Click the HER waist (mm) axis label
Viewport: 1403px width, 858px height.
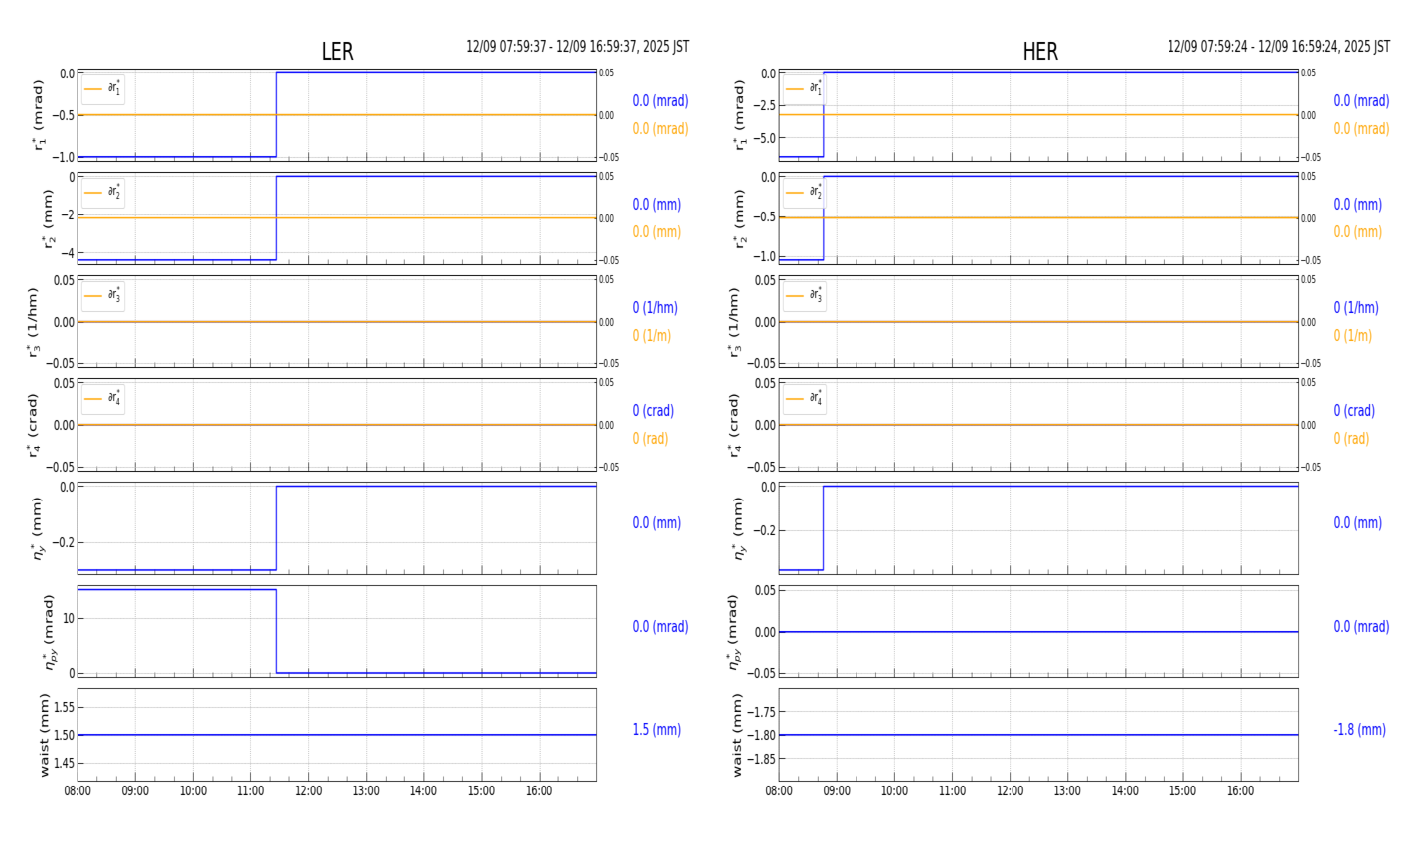[x=737, y=735]
